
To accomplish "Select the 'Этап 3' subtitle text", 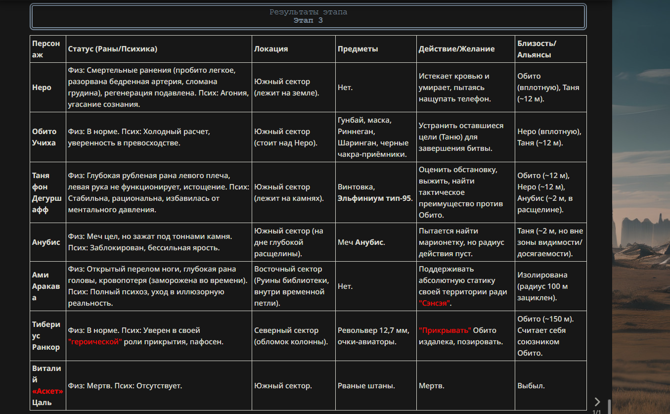I will [308, 20].
